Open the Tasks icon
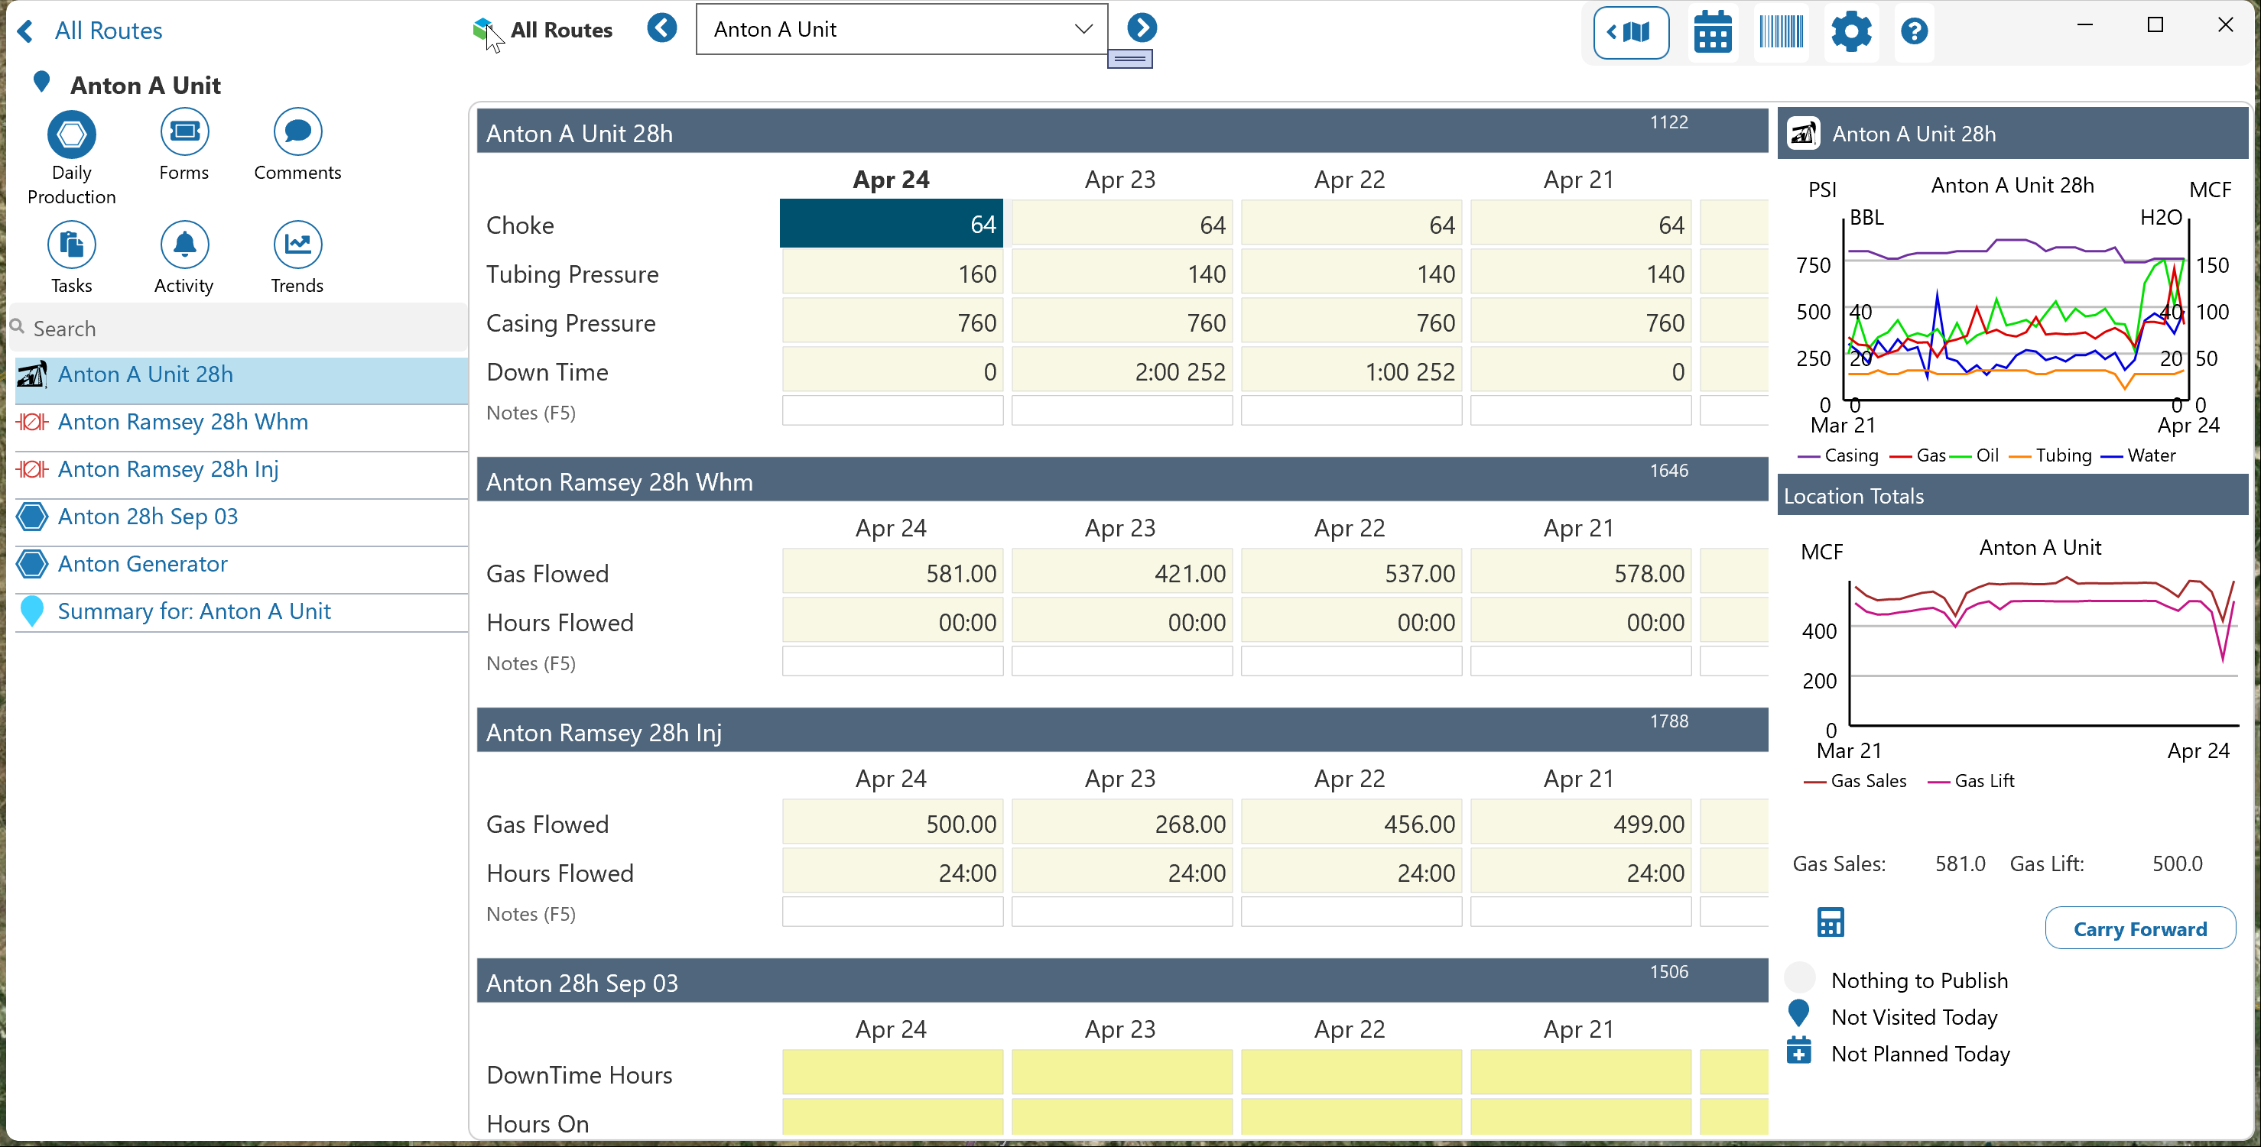Viewport: 2261px width, 1147px height. pyautogui.click(x=71, y=245)
